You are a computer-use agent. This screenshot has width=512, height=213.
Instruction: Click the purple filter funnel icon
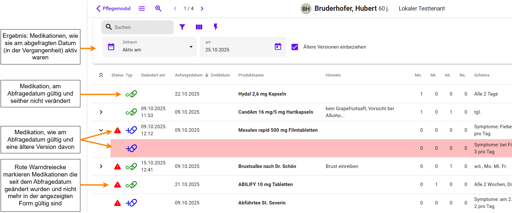[x=182, y=27]
